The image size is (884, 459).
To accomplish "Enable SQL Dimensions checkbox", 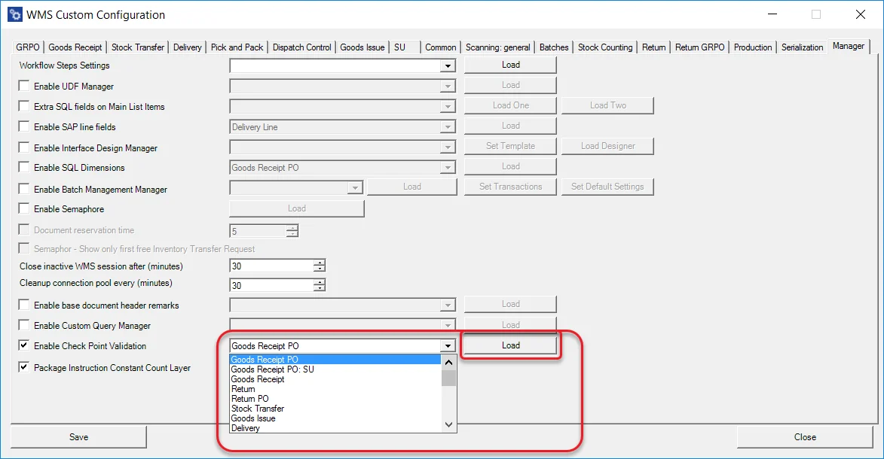I will (x=23, y=168).
